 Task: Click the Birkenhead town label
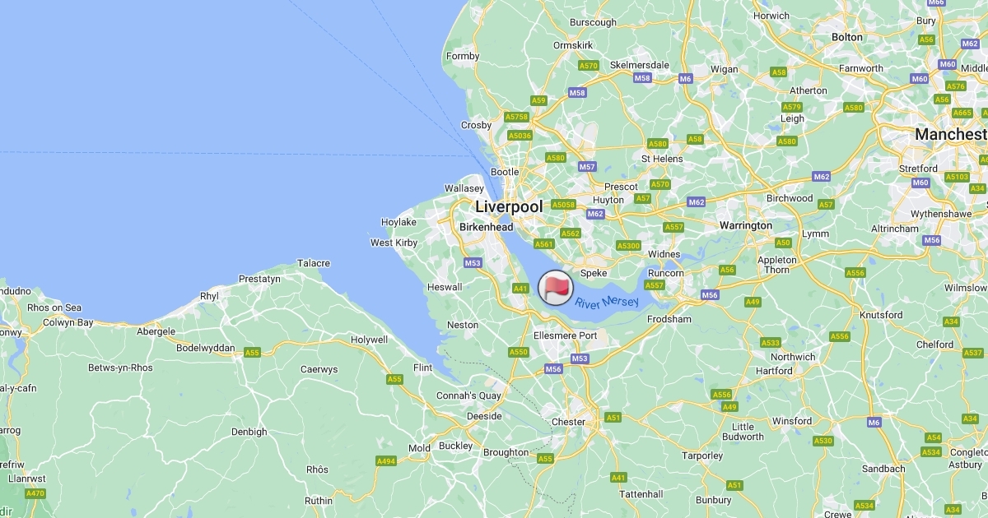click(486, 227)
